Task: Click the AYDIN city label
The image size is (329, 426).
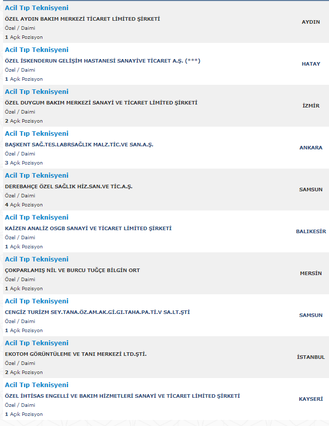Action: (311, 22)
